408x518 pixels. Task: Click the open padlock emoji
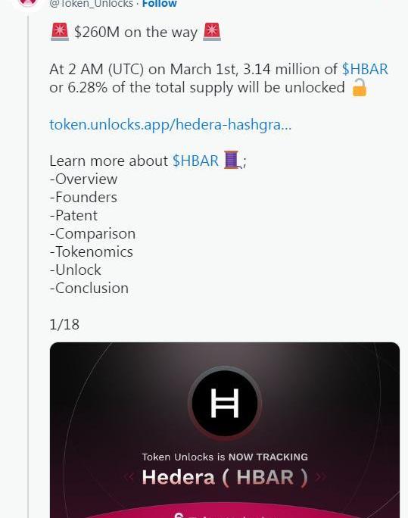click(359, 88)
